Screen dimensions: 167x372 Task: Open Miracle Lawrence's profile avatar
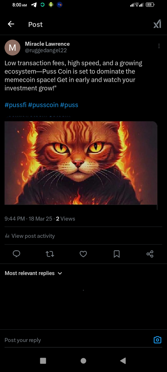[x=13, y=47]
